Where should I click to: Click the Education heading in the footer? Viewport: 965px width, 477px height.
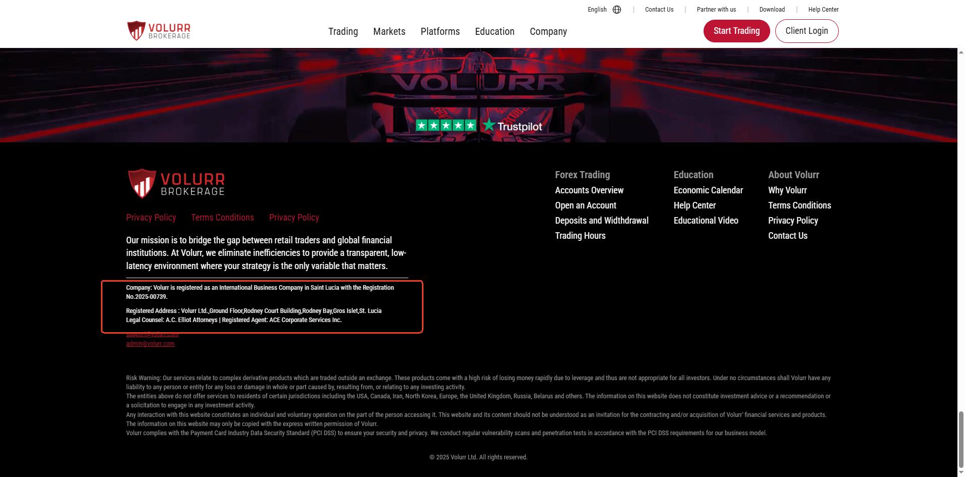tap(693, 175)
